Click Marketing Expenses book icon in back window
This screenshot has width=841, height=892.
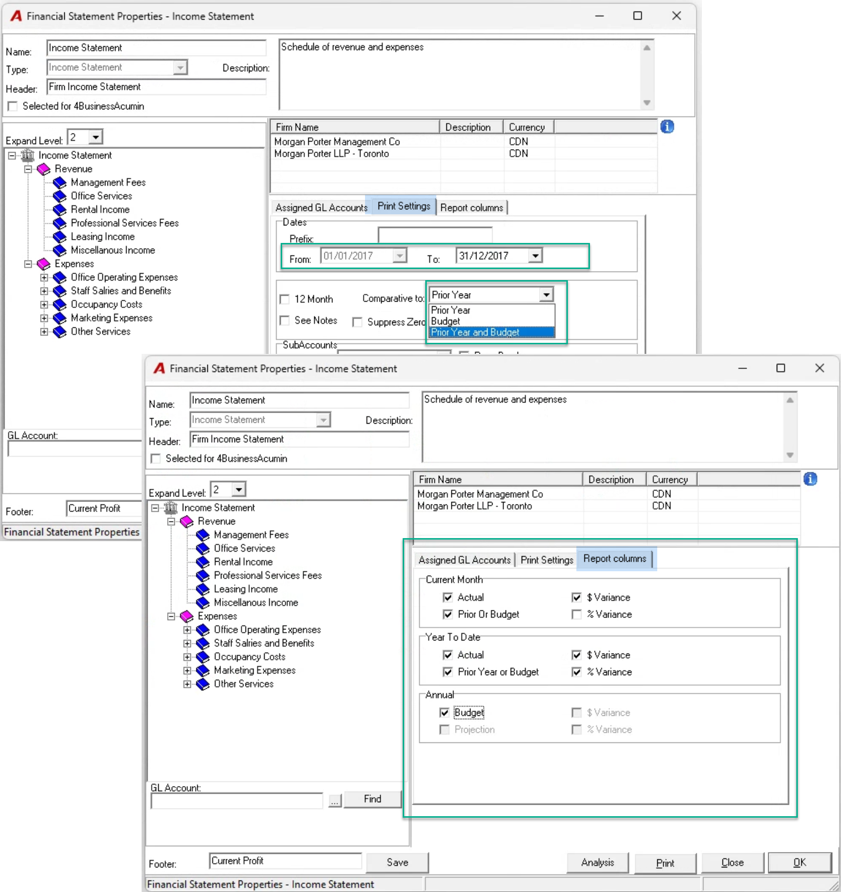pyautogui.click(x=60, y=318)
